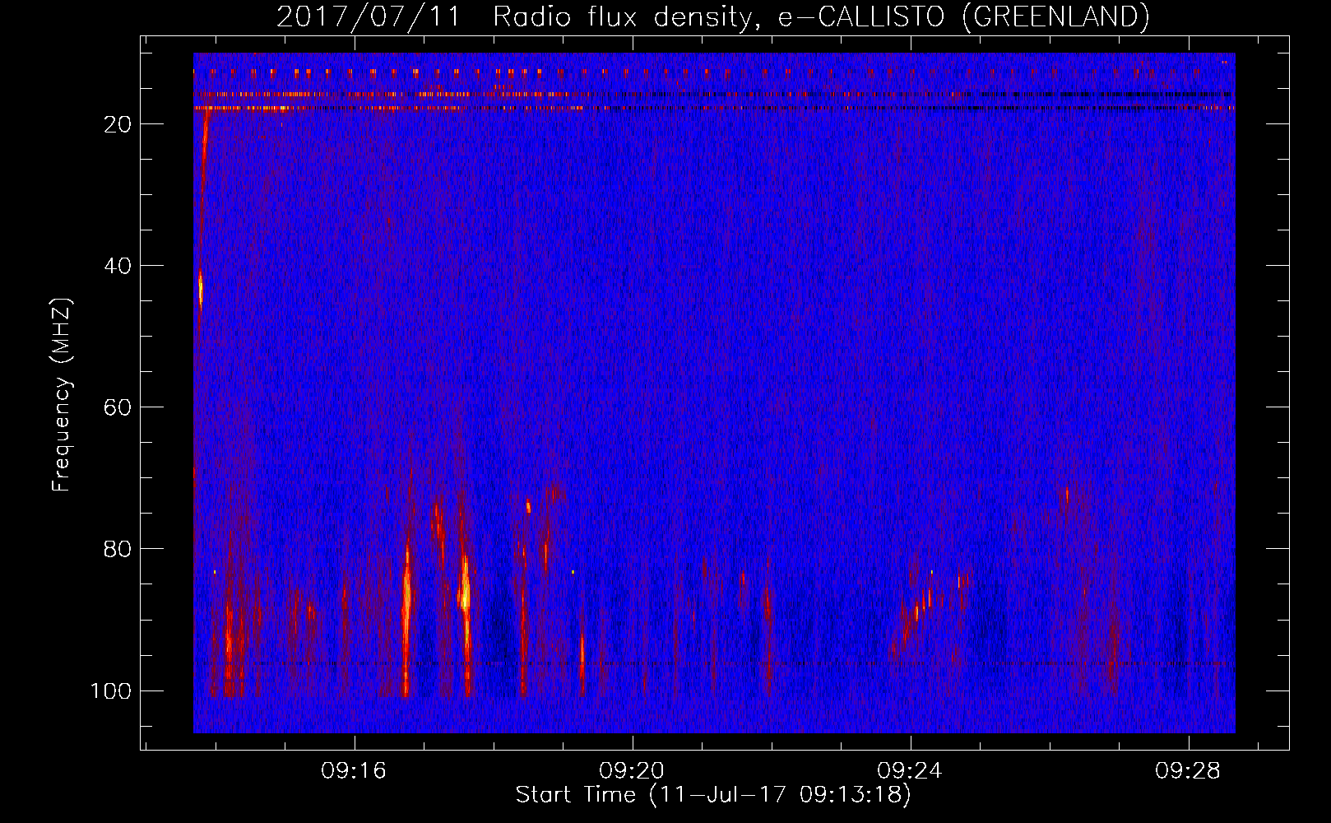Click the 09:20 time tick label
The image size is (1331, 823).
[x=632, y=771]
